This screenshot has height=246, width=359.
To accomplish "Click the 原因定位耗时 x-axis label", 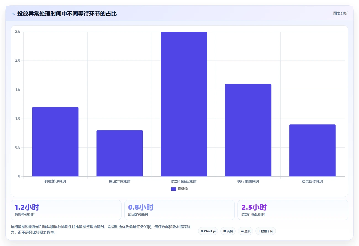I will tap(120, 182).
